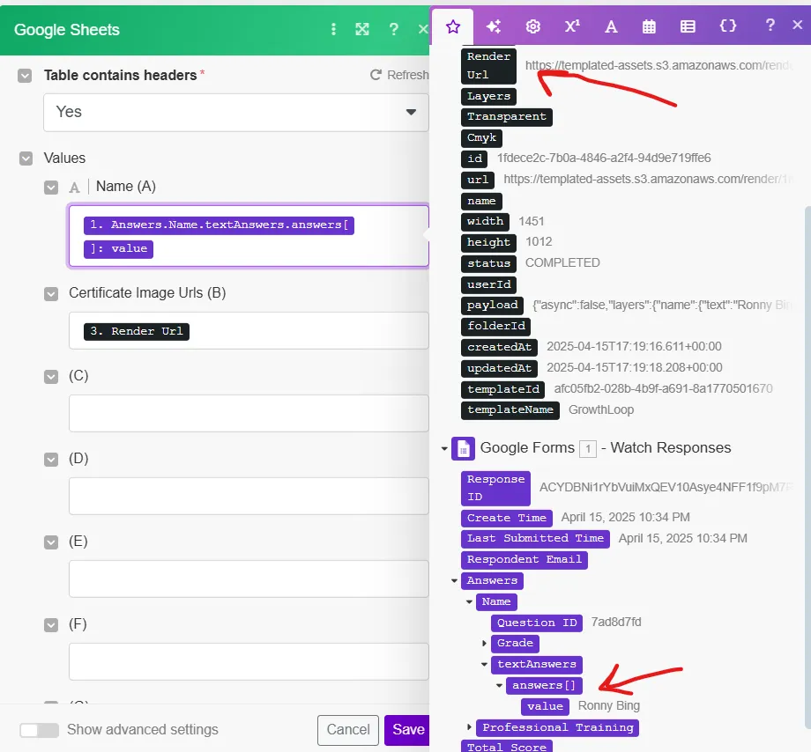Expand the Grade tree node
Viewport: 811px width, 752px height.
[x=484, y=644]
